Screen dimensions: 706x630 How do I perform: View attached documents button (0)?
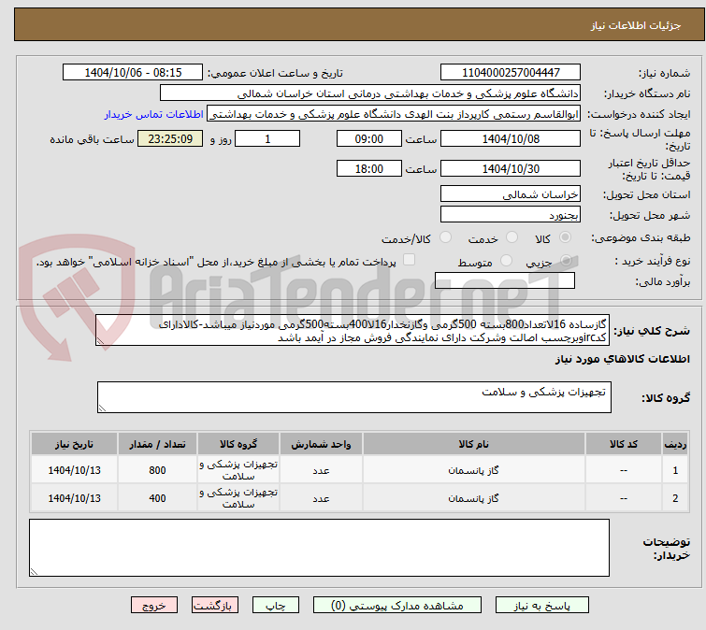[x=397, y=606]
